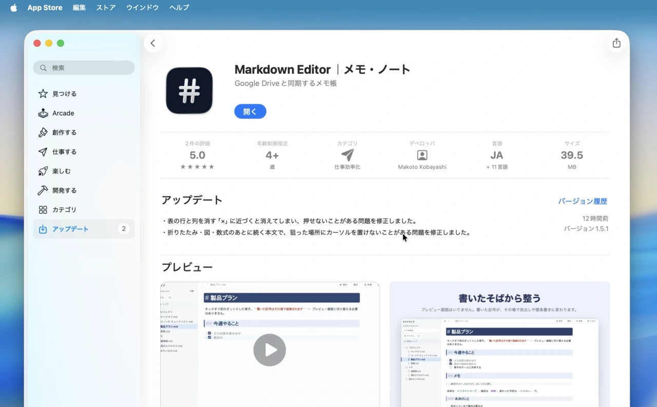Click the 仕事効率化 category paper plane icon
This screenshot has height=407, width=657.
(x=347, y=155)
